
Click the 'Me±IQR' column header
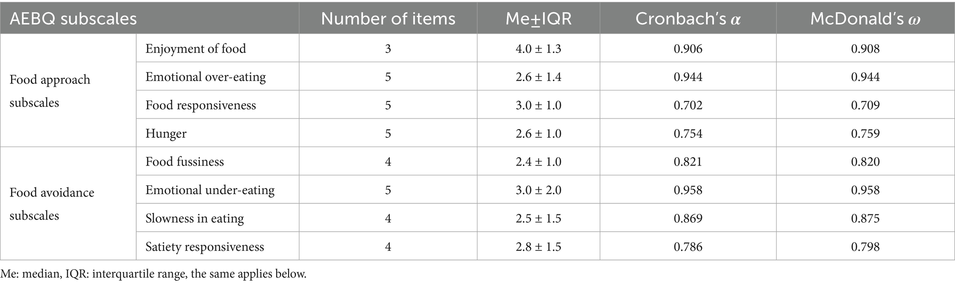point(538,18)
